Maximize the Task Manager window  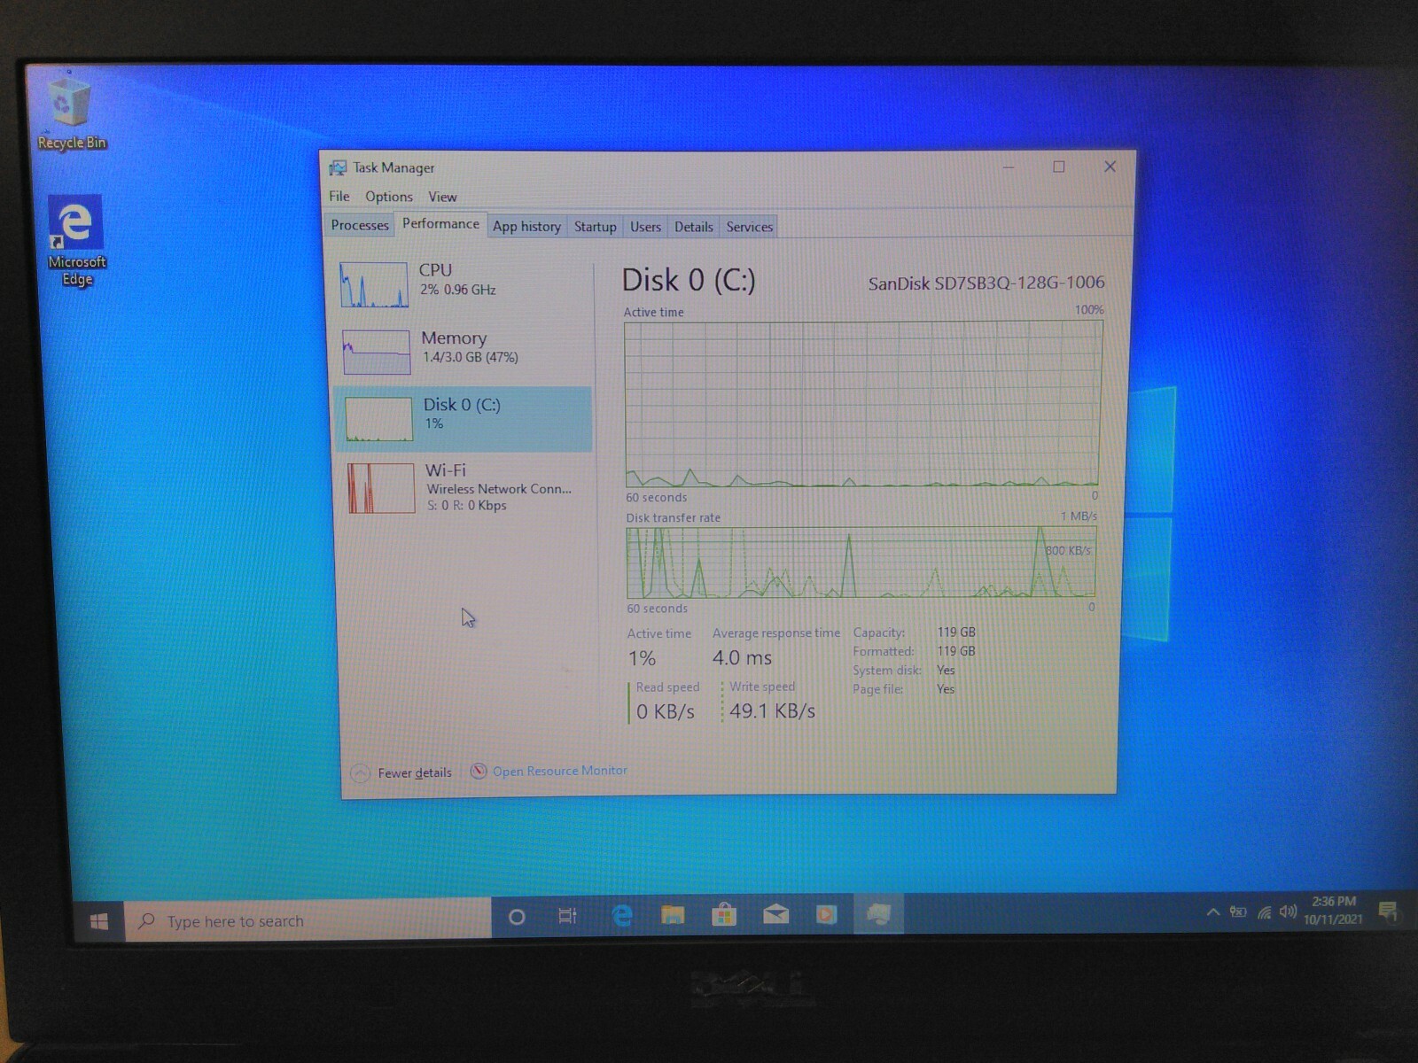[x=1058, y=167]
